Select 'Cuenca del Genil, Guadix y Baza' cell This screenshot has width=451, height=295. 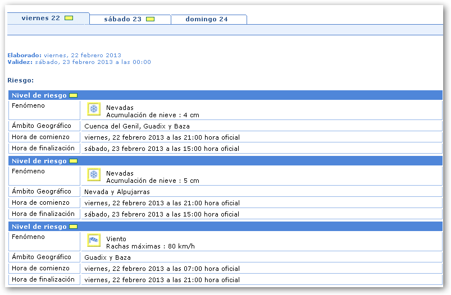(136, 126)
